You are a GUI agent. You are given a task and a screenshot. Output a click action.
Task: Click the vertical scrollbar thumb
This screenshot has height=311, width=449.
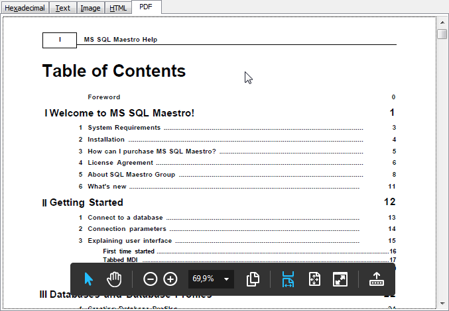(x=442, y=34)
